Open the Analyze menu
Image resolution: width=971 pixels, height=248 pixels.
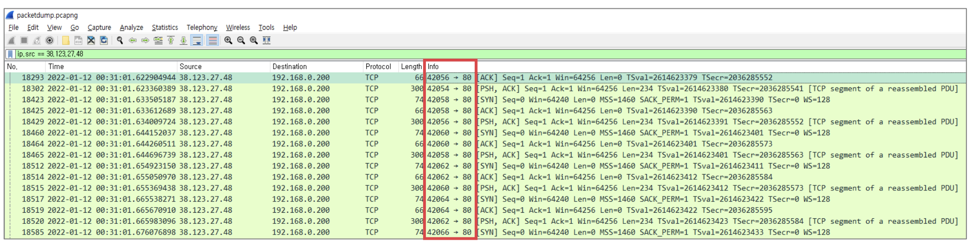131,27
